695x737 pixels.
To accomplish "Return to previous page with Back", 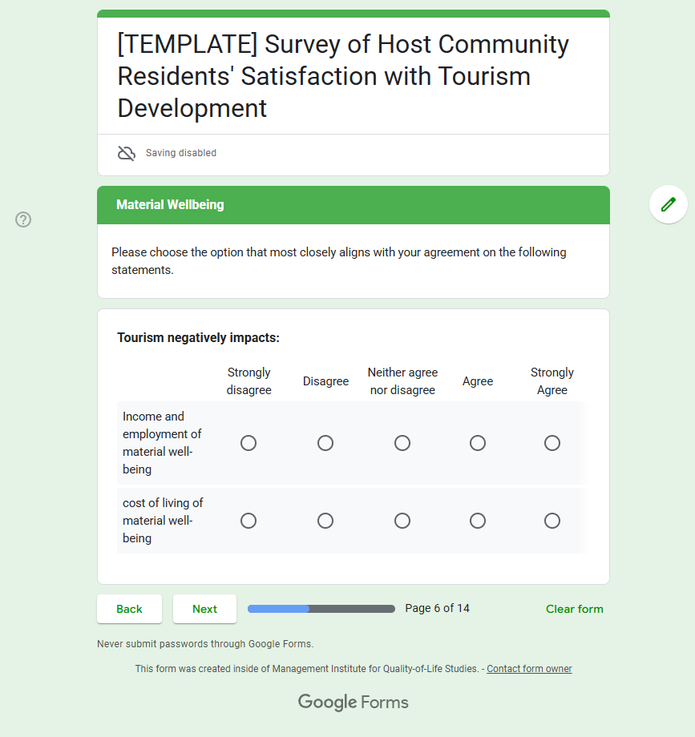I will tap(129, 609).
